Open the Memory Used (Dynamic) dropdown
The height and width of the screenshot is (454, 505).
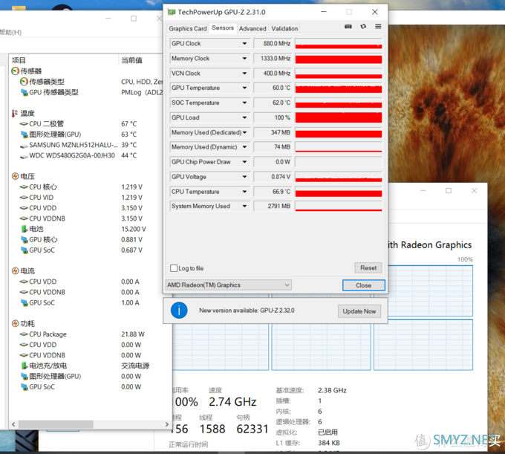244,147
